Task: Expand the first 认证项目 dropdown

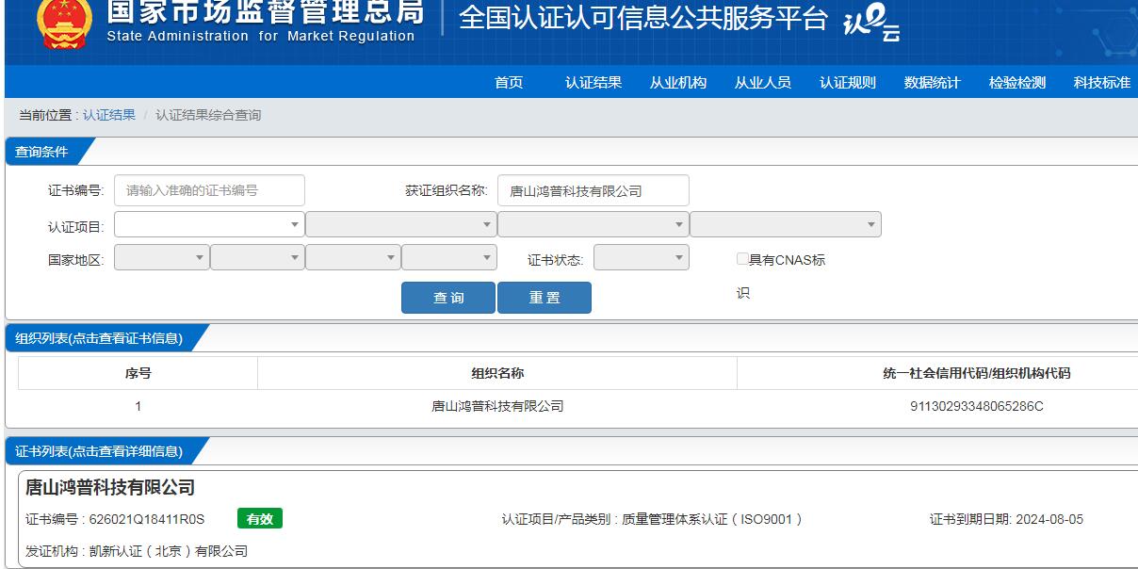Action: (x=209, y=224)
